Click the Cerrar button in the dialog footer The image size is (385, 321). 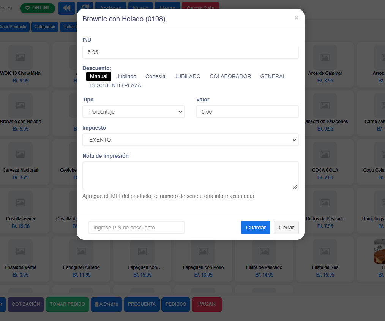point(286,228)
